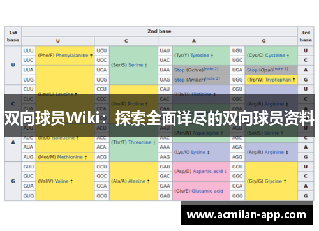Select the CAU codon cell
Image resolution: width=319 pixels, height=231 pixels.
[165, 89]
